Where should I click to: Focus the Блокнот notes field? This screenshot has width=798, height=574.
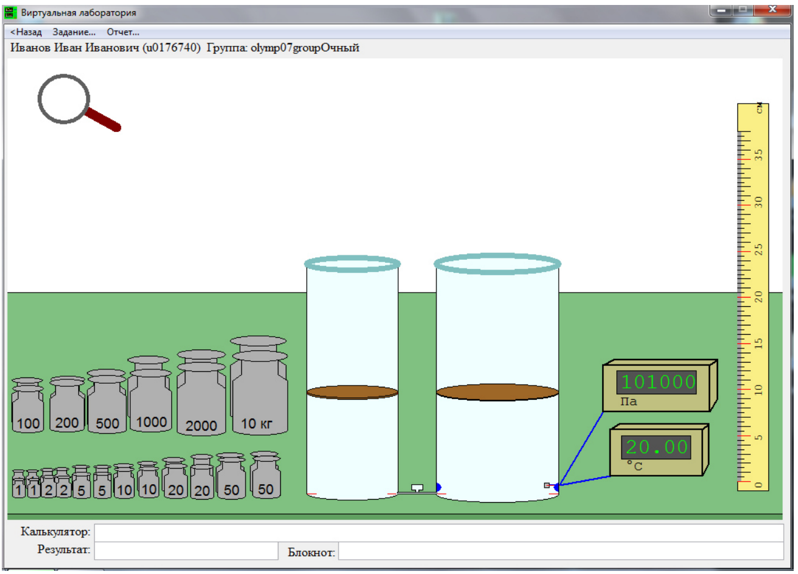(x=561, y=550)
